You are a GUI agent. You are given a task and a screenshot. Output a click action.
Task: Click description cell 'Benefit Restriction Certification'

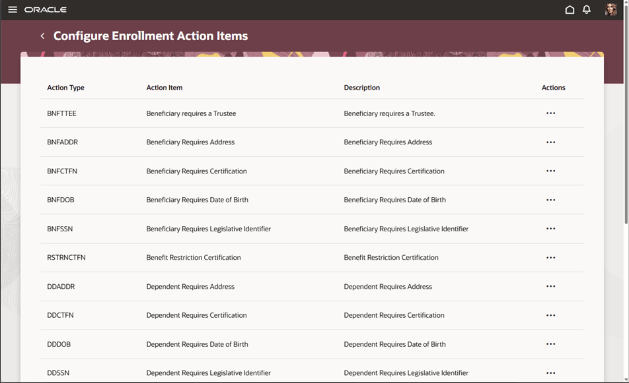tap(391, 257)
